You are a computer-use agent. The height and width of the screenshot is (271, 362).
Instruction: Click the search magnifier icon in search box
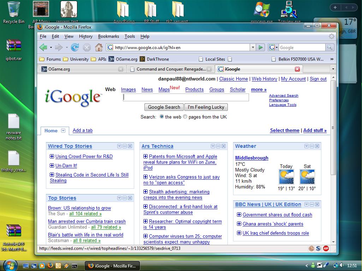(x=330, y=47)
